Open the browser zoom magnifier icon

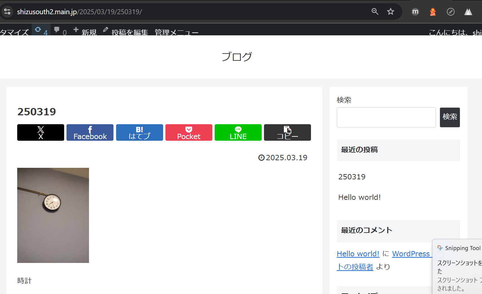pyautogui.click(x=375, y=12)
